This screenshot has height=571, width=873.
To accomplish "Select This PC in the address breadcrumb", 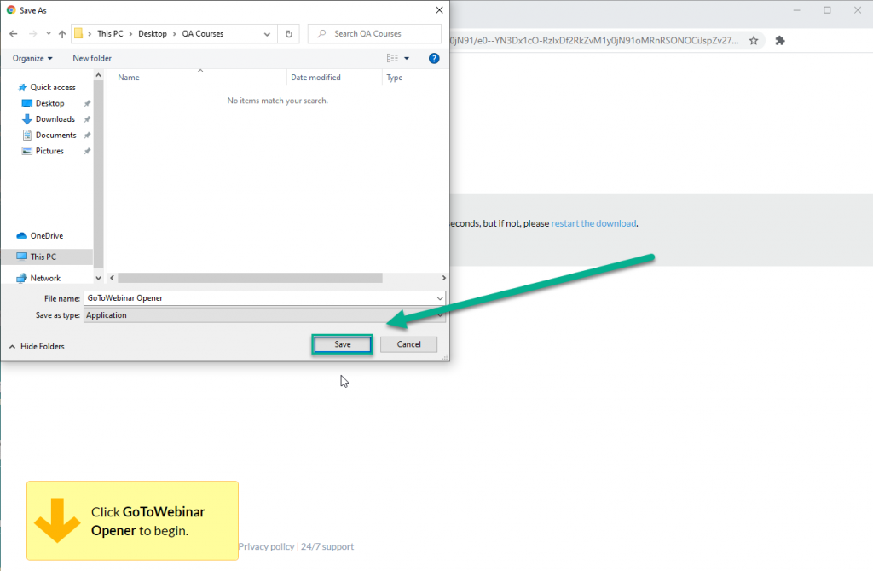I will pos(110,34).
